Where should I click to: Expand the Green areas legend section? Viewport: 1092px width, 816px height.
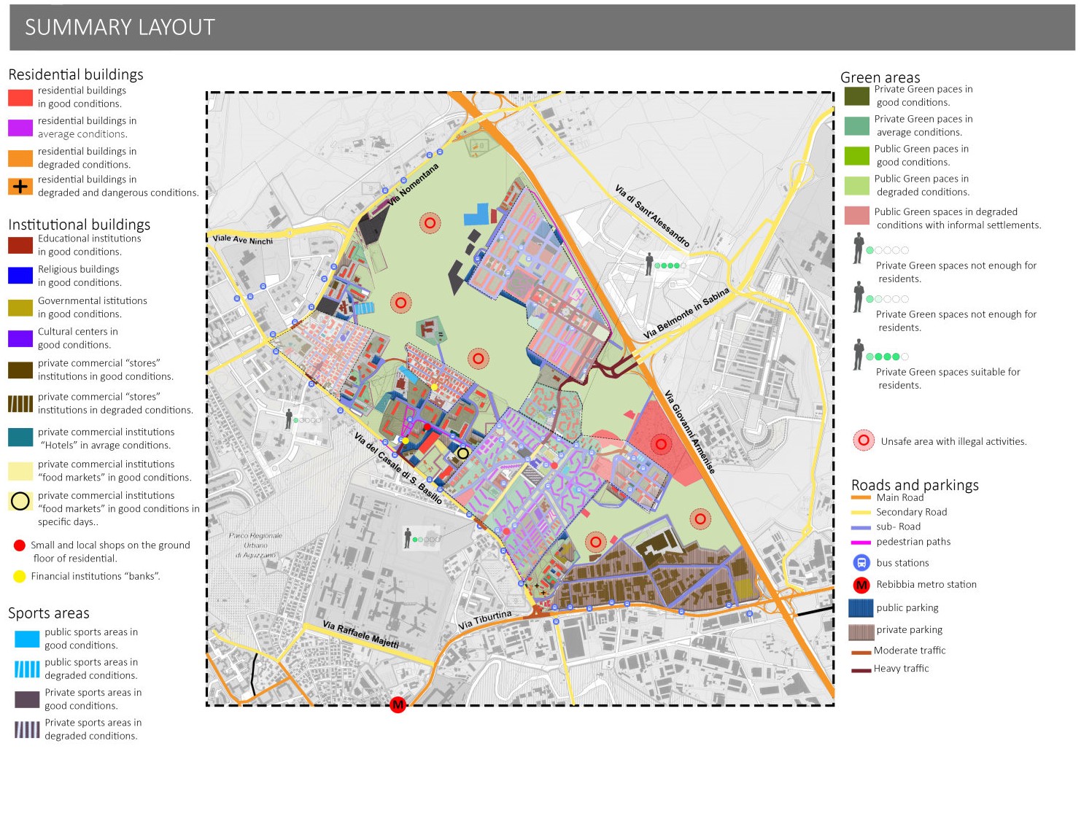(881, 77)
